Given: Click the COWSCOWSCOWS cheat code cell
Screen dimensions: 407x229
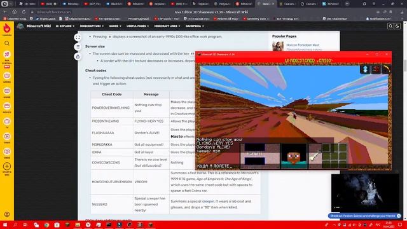Looking at the screenshot, I should (112, 163).
